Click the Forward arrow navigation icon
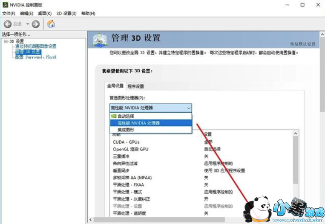 pos(36,24)
